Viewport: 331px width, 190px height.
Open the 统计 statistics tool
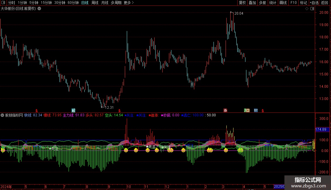coord(272,3)
